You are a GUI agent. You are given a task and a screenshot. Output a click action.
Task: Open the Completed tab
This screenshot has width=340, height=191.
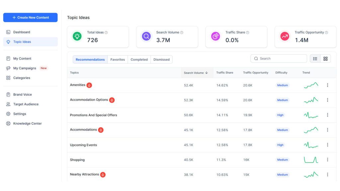click(139, 60)
